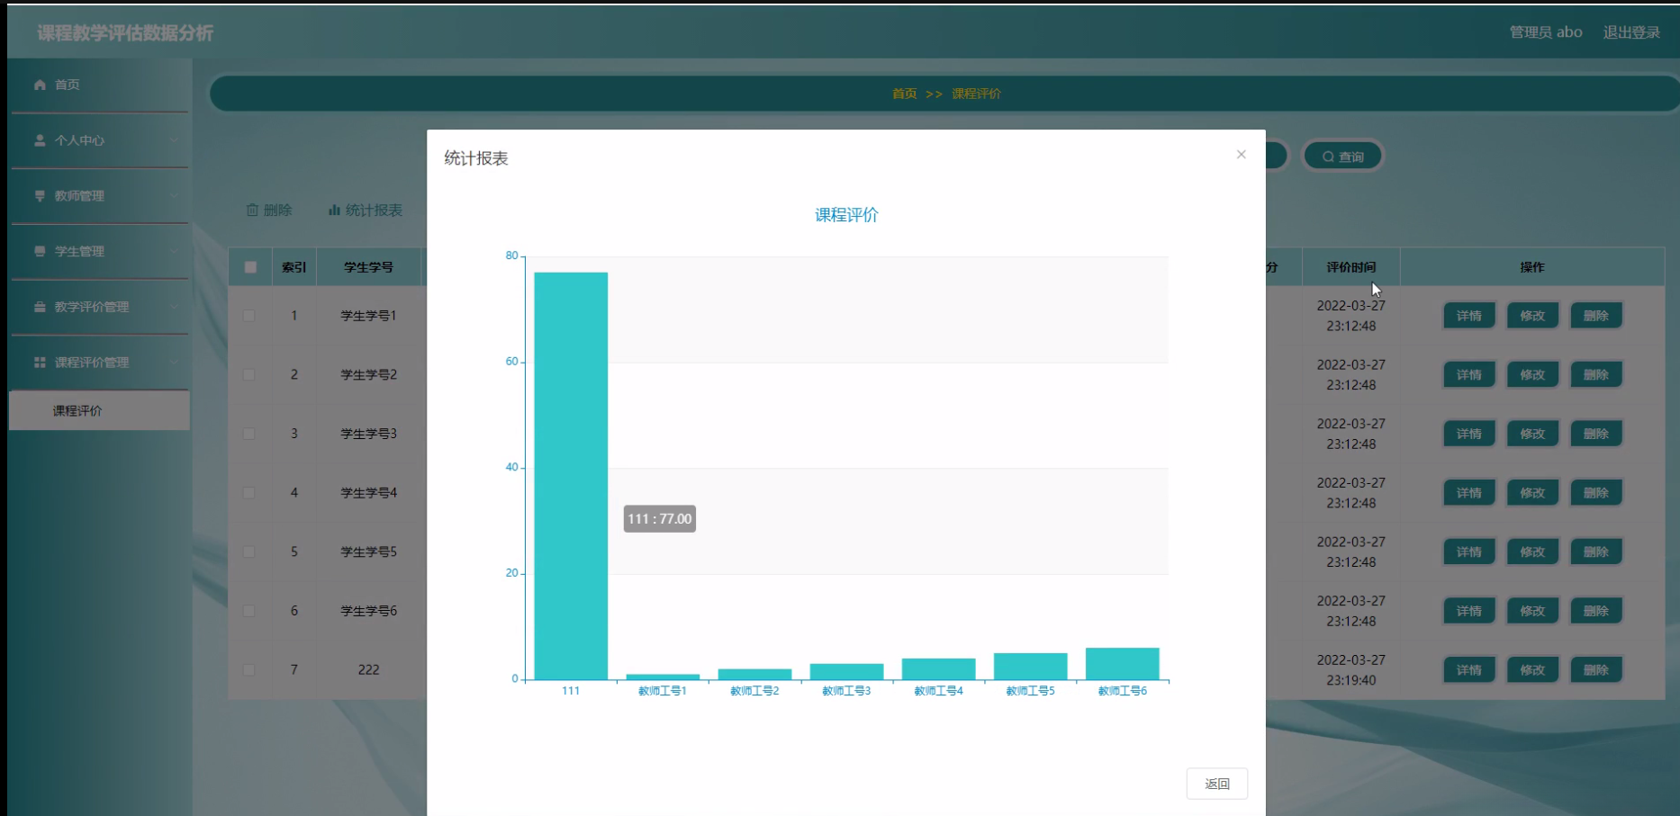The height and width of the screenshot is (816, 1680).
Task: Click 退出登录 at the top right
Action: [x=1631, y=31]
